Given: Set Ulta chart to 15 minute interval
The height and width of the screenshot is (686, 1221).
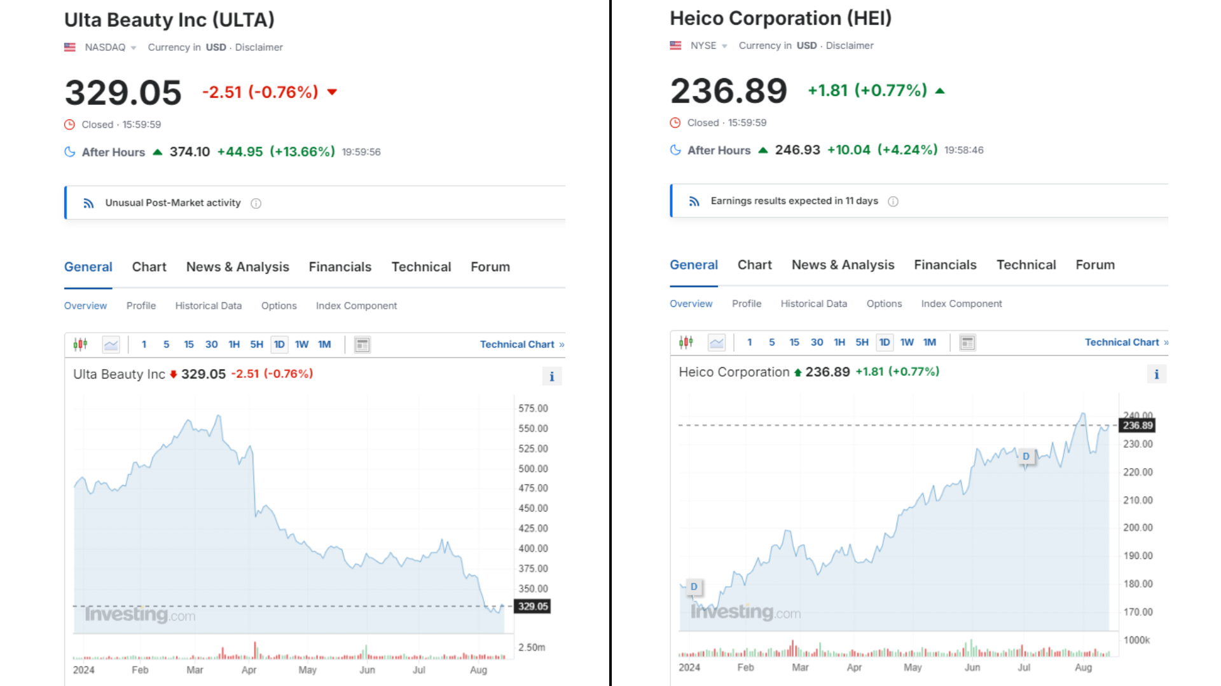Looking at the screenshot, I should (x=189, y=344).
